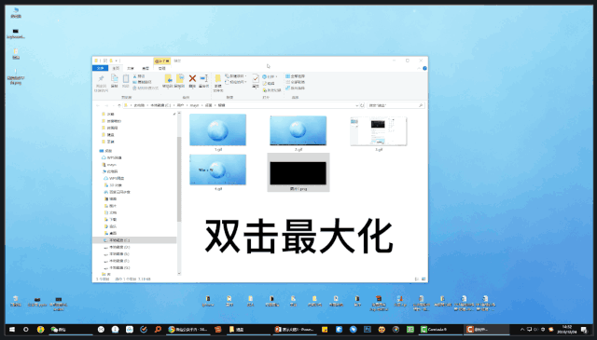Select 3D Objects in navigation tree
597x340 pixels.
point(113,185)
